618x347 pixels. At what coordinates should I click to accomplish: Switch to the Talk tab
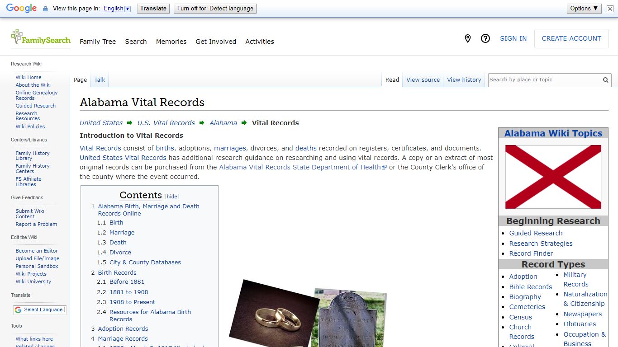tap(100, 80)
